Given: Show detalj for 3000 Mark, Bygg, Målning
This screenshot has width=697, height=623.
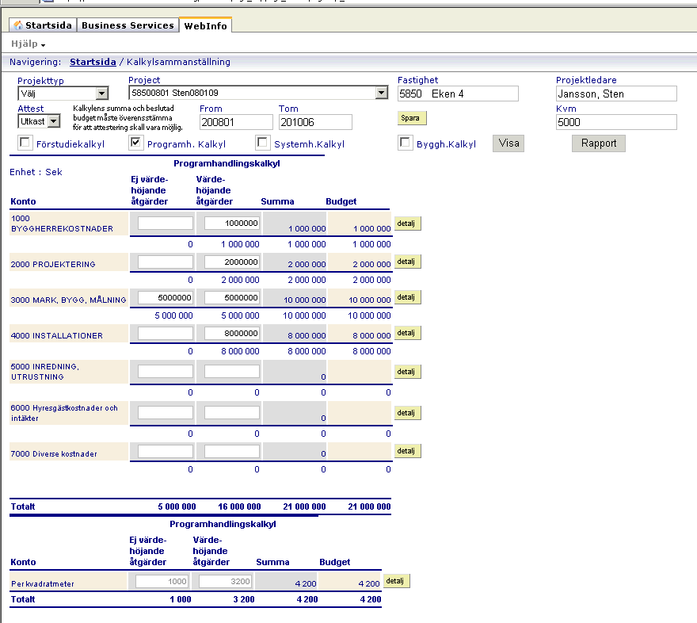Looking at the screenshot, I should click(x=408, y=297).
